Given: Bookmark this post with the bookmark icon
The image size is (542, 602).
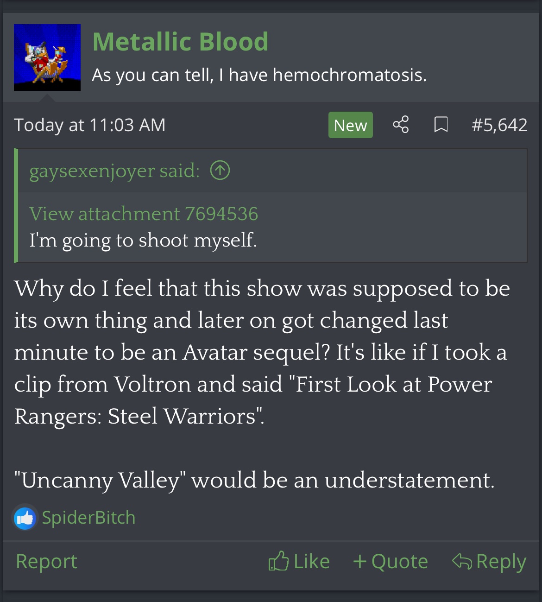Looking at the screenshot, I should 441,125.
